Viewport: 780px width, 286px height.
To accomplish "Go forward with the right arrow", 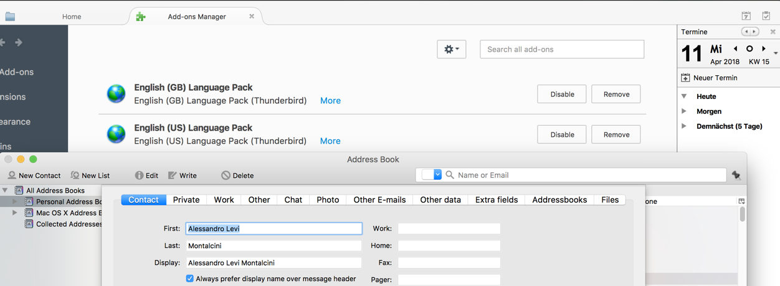I will (19, 42).
